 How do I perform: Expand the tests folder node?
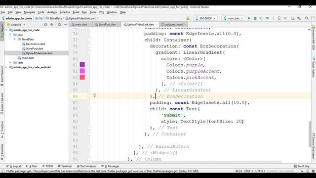point(10,63)
